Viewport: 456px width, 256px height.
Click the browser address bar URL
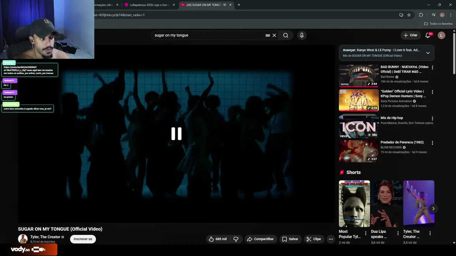(x=119, y=15)
